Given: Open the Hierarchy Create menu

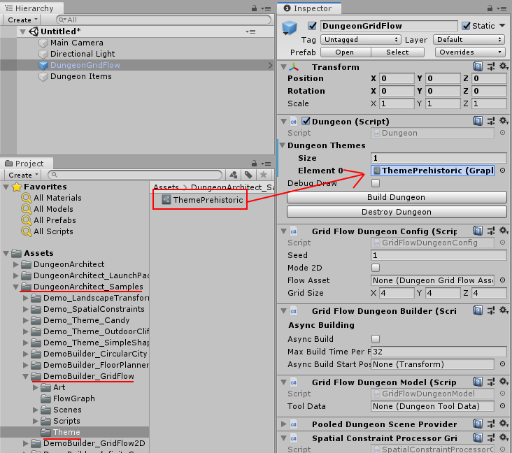Looking at the screenshot, I should 22,20.
